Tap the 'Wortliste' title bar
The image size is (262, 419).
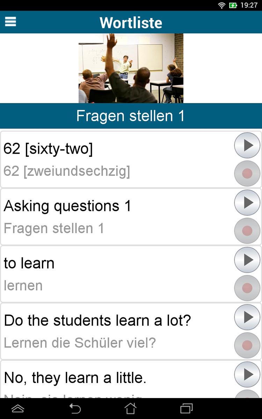tap(131, 22)
